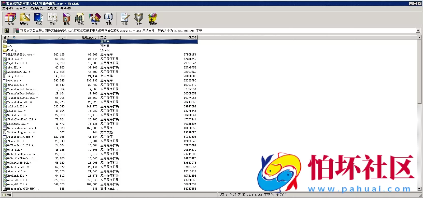Click the 自解压 (SFX) toolbar icon
The width and height of the screenshot is (423, 198).
click(x=153, y=19)
